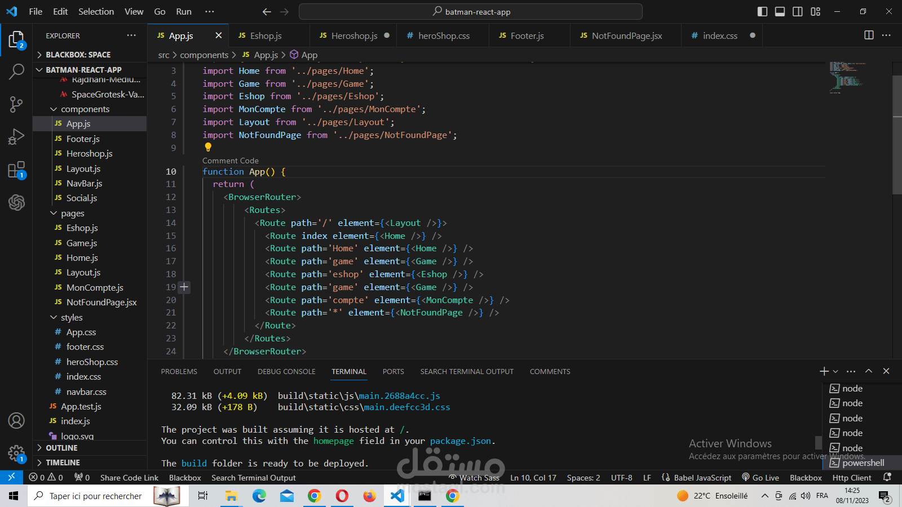The image size is (902, 507).
Task: Collapse the pages folder
Action: (72, 214)
